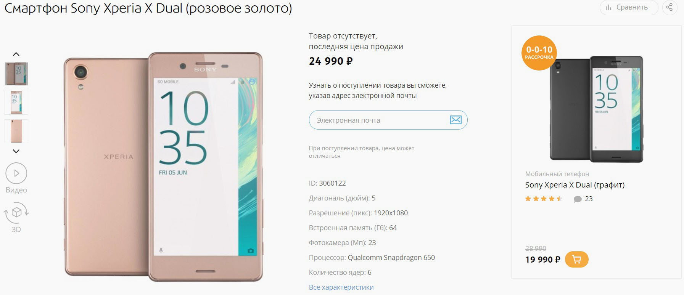
Task: Click the review count 23
Action: [589, 199]
